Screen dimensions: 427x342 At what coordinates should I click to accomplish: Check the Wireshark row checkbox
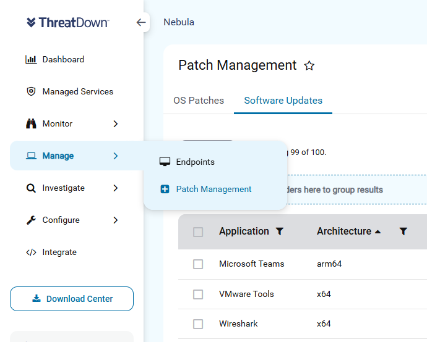tap(198, 324)
